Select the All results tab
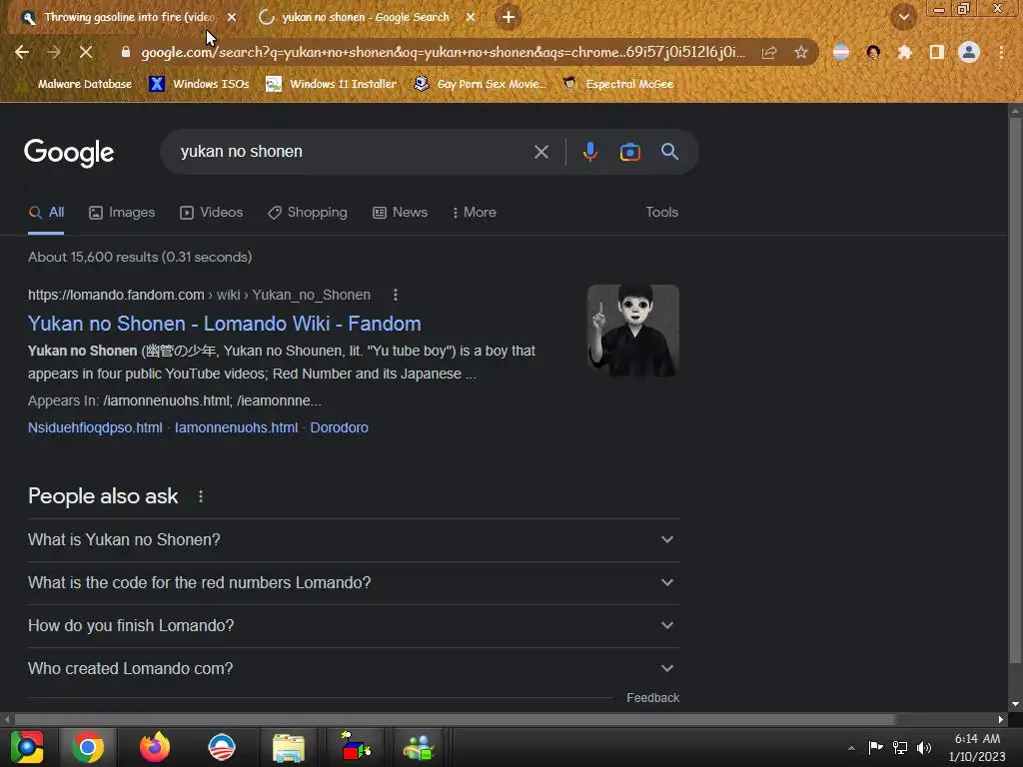Screen dimensions: 1023x767 click(46, 213)
